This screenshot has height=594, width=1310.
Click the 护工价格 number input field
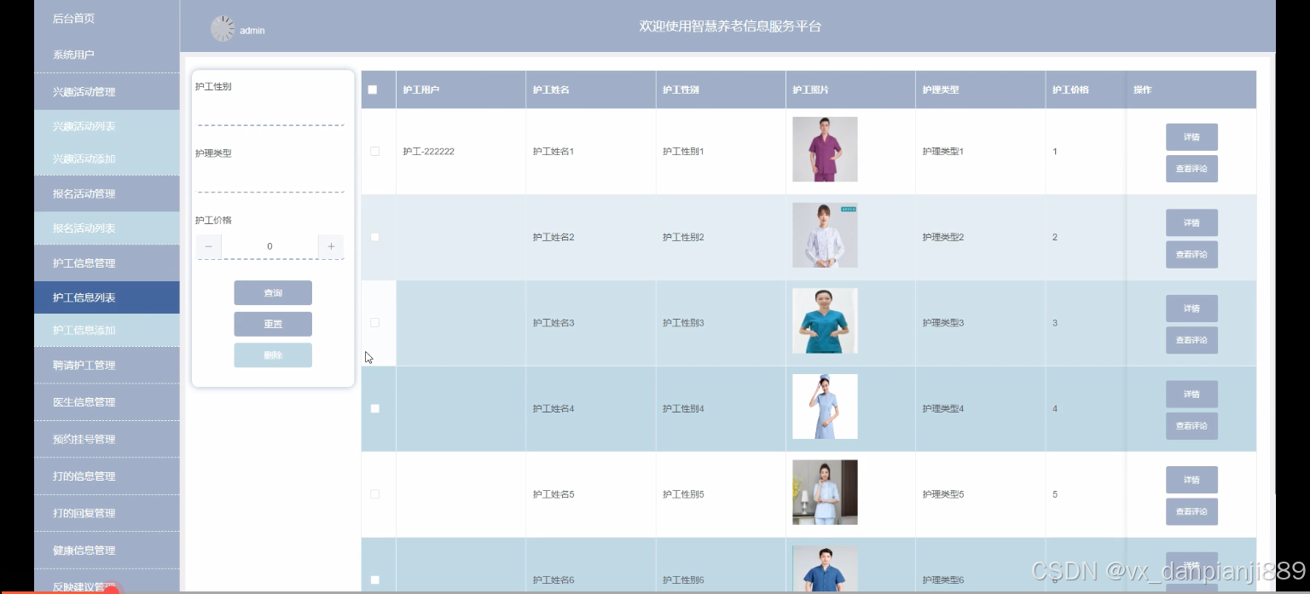[x=270, y=246]
